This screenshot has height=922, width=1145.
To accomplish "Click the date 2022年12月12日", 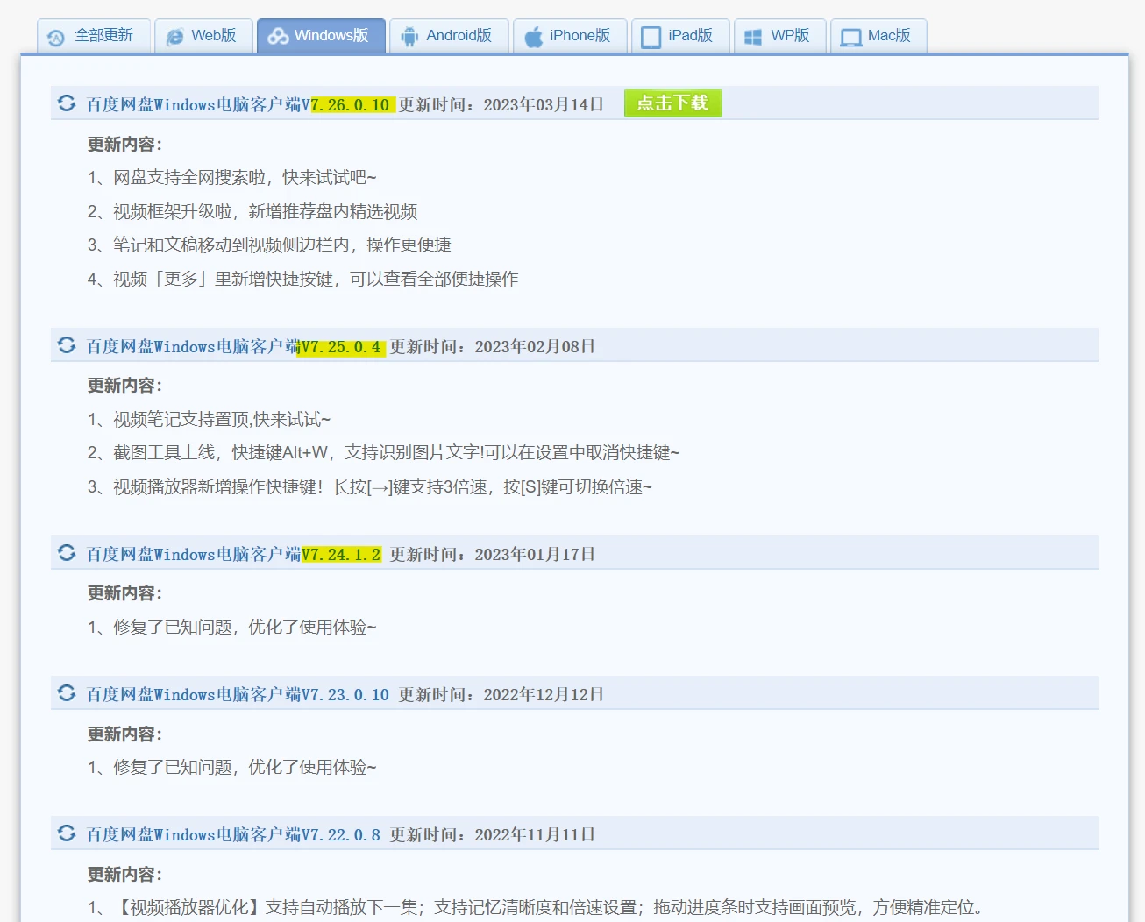I will tap(544, 695).
